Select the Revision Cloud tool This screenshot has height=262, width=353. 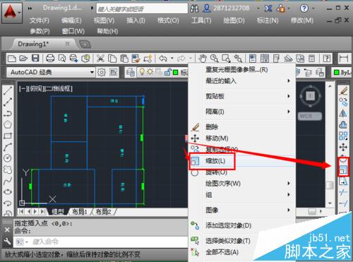pyautogui.click(x=8, y=169)
